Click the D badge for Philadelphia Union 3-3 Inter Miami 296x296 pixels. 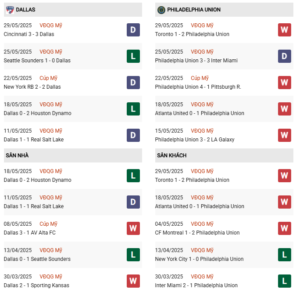[284, 56]
